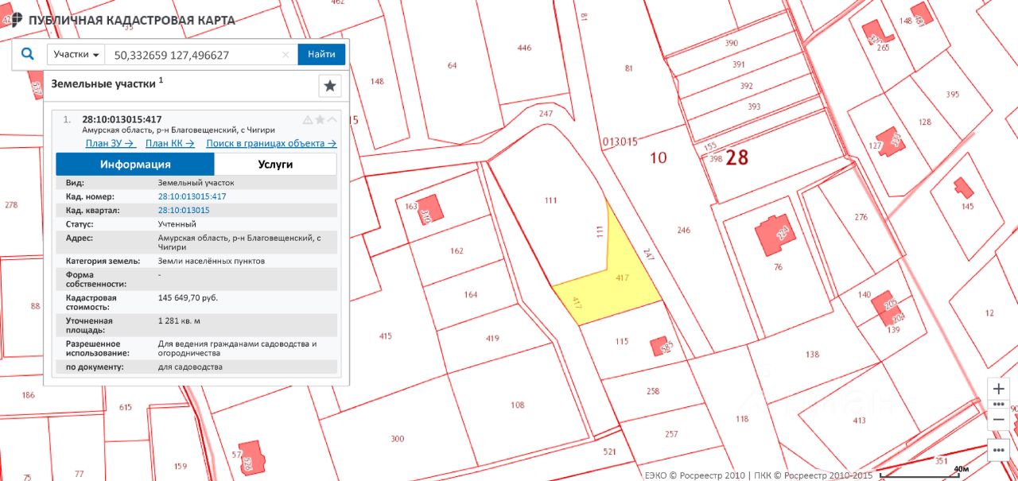Viewport: 1018px width, 481px height.
Task: Click parcel 162 on the map
Action: [x=457, y=251]
